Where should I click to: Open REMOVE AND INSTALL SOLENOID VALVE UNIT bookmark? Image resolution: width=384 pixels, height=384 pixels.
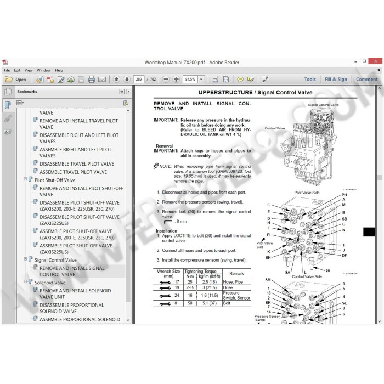75,293
